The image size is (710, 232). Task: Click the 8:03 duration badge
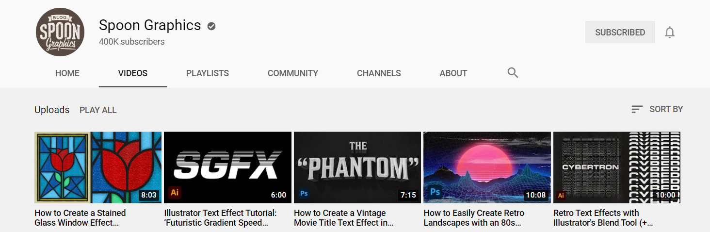click(x=149, y=195)
